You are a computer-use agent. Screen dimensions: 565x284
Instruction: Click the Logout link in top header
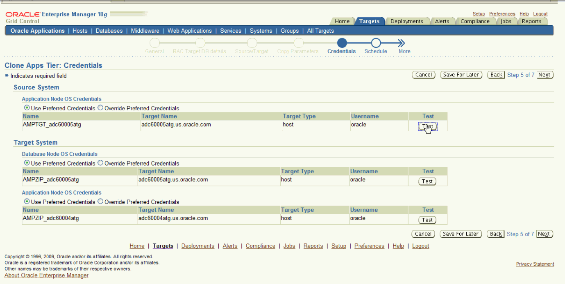pos(540,14)
